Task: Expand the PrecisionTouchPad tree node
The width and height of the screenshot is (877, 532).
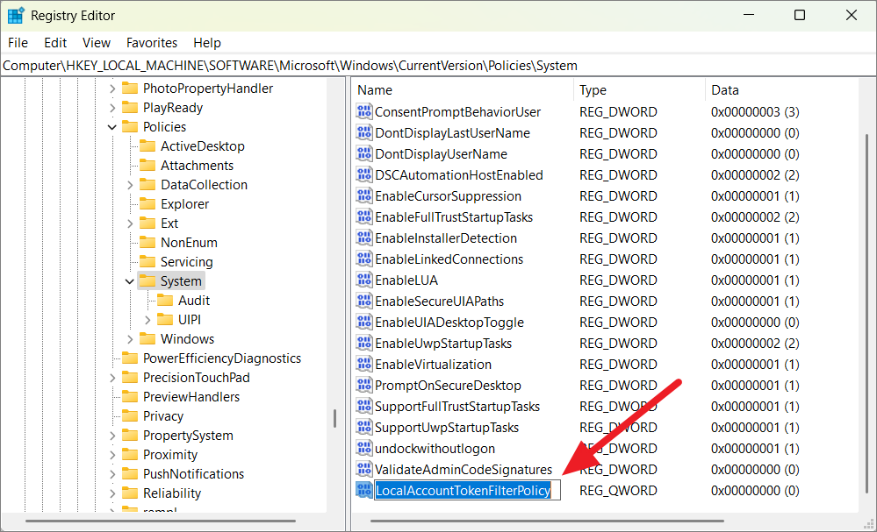Action: click(x=111, y=378)
